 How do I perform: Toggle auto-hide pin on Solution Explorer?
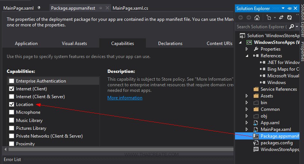(290, 8)
